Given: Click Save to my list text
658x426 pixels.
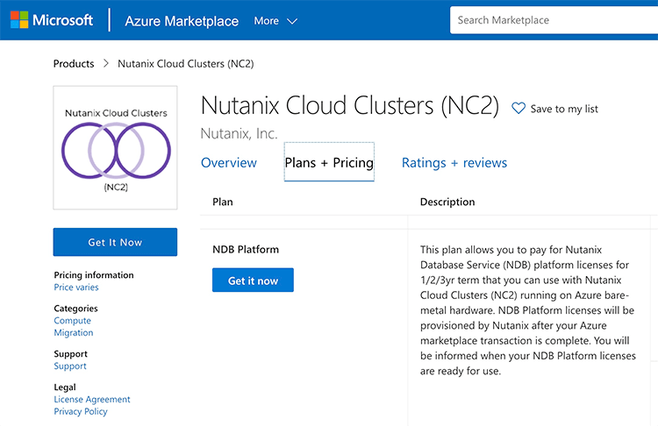Looking at the screenshot, I should tap(564, 110).
